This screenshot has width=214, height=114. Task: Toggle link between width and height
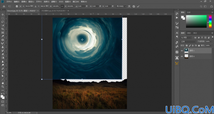tap(62, 6)
